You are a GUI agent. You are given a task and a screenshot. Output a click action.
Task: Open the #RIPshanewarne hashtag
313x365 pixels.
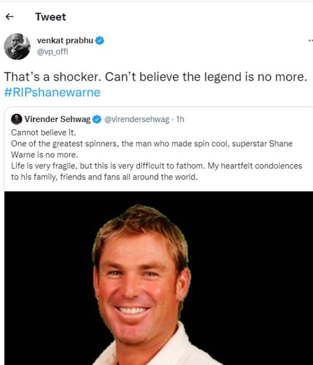coord(52,92)
